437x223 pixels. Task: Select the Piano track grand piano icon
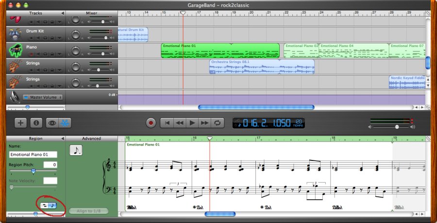tap(16, 50)
